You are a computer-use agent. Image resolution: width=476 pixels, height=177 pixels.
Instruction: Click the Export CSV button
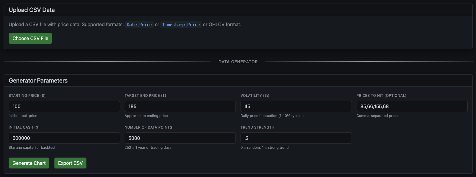pyautogui.click(x=70, y=163)
